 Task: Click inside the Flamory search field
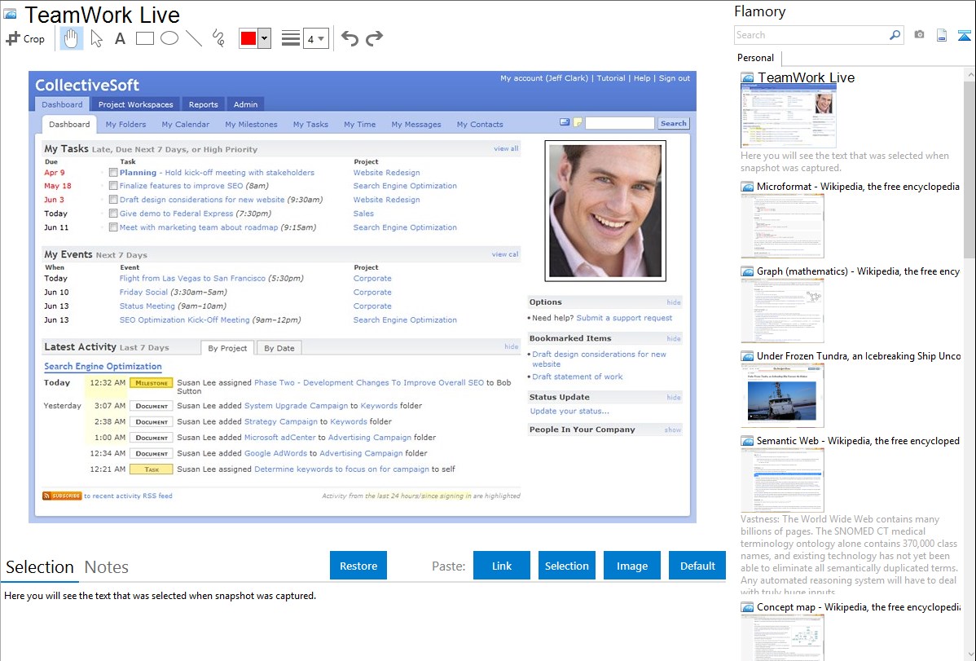tap(811, 35)
